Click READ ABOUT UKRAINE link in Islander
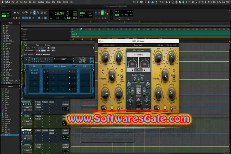 [x=108, y=45]
